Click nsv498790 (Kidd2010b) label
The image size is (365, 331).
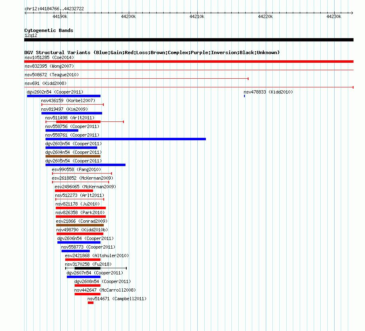[82, 230]
